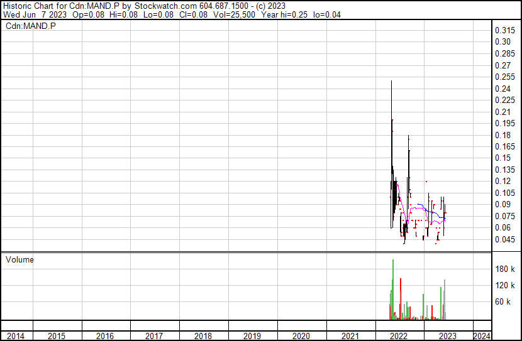Image resolution: width=522 pixels, height=341 pixels.
Task: Click the 120 k volume axis value
Action: click(x=504, y=286)
